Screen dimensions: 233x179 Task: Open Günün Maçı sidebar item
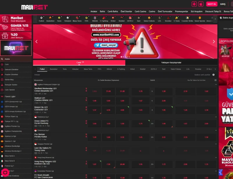tap(16, 80)
